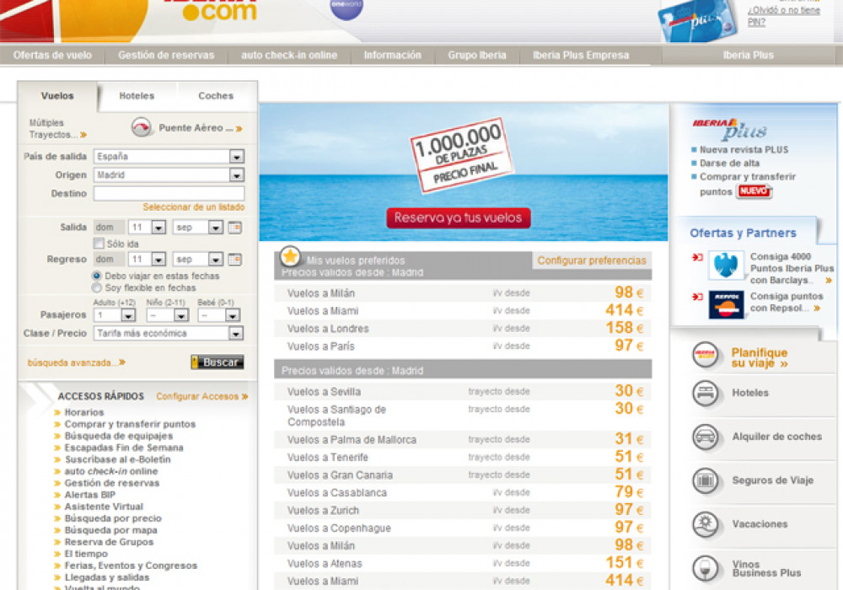Open the Regreso calendar picker icon
This screenshot has width=843, height=590.
coord(235,260)
